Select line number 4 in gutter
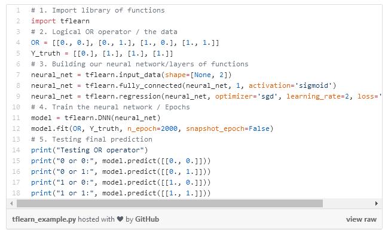 18,42
